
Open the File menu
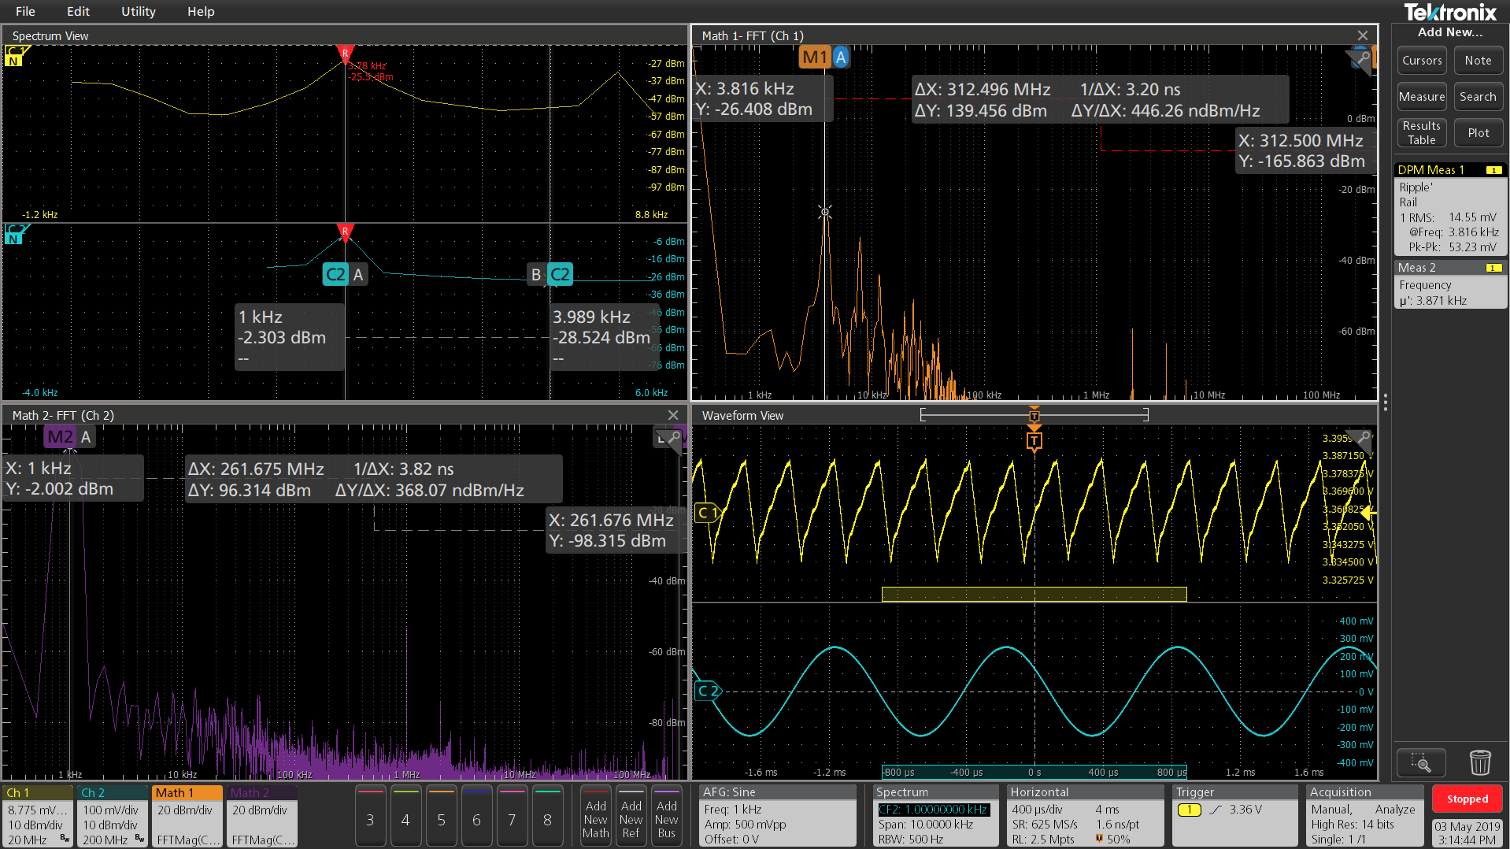25,12
